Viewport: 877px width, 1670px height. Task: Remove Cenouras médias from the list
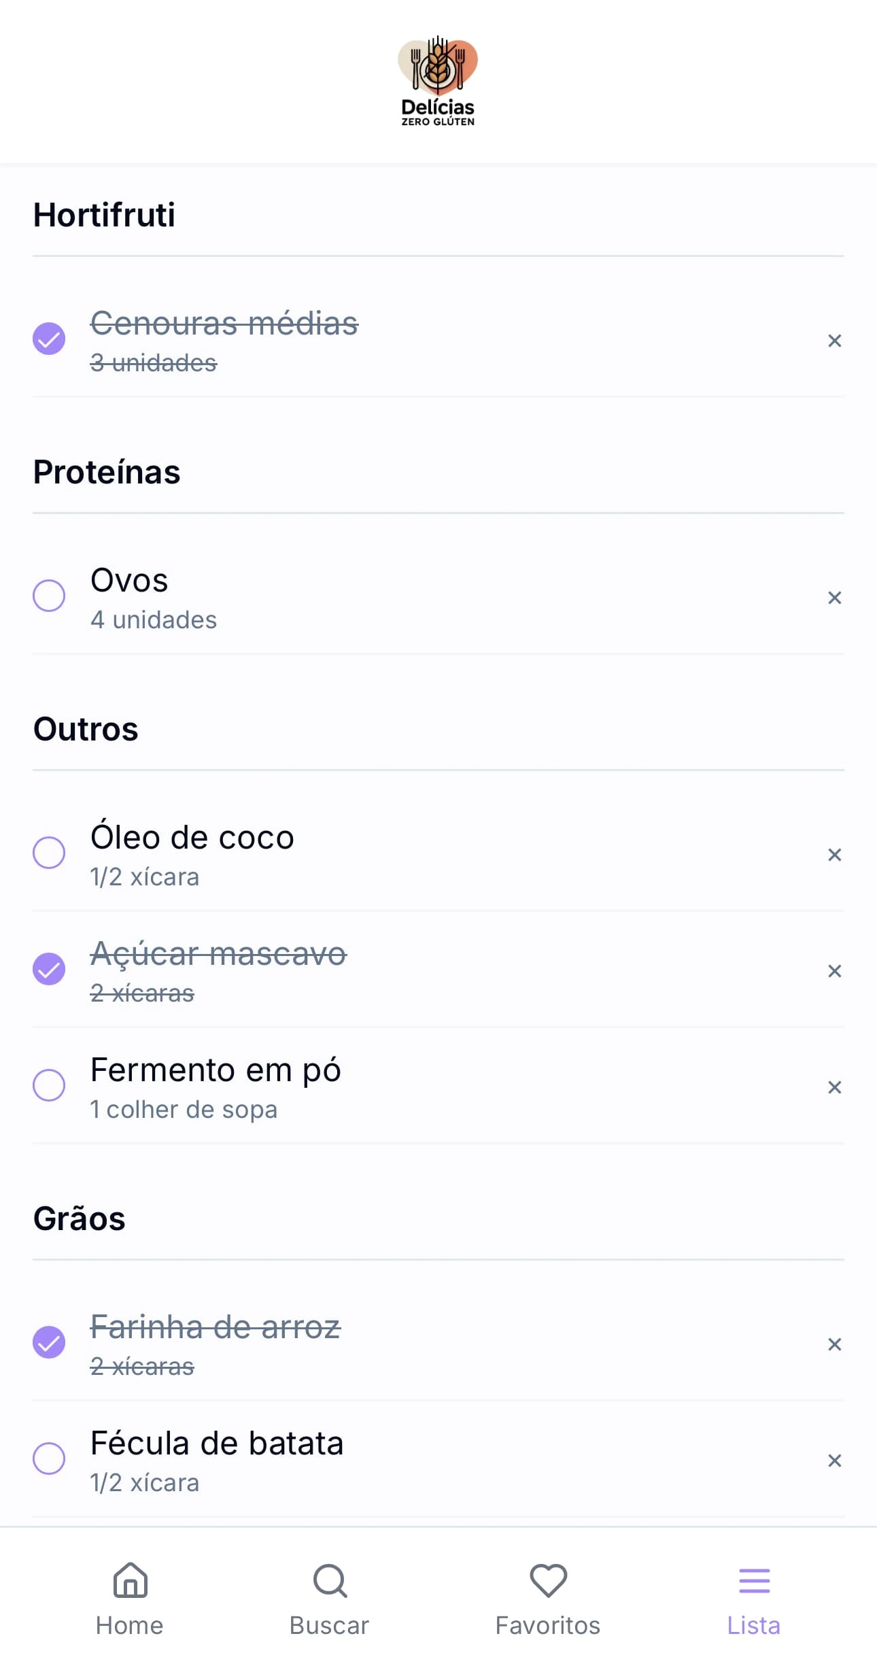pyautogui.click(x=834, y=341)
